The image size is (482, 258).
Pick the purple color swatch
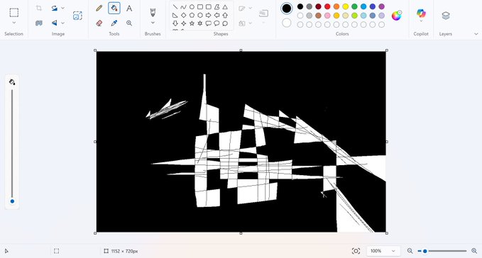[381, 6]
